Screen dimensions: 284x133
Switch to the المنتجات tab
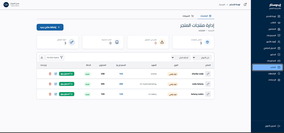[206, 16]
